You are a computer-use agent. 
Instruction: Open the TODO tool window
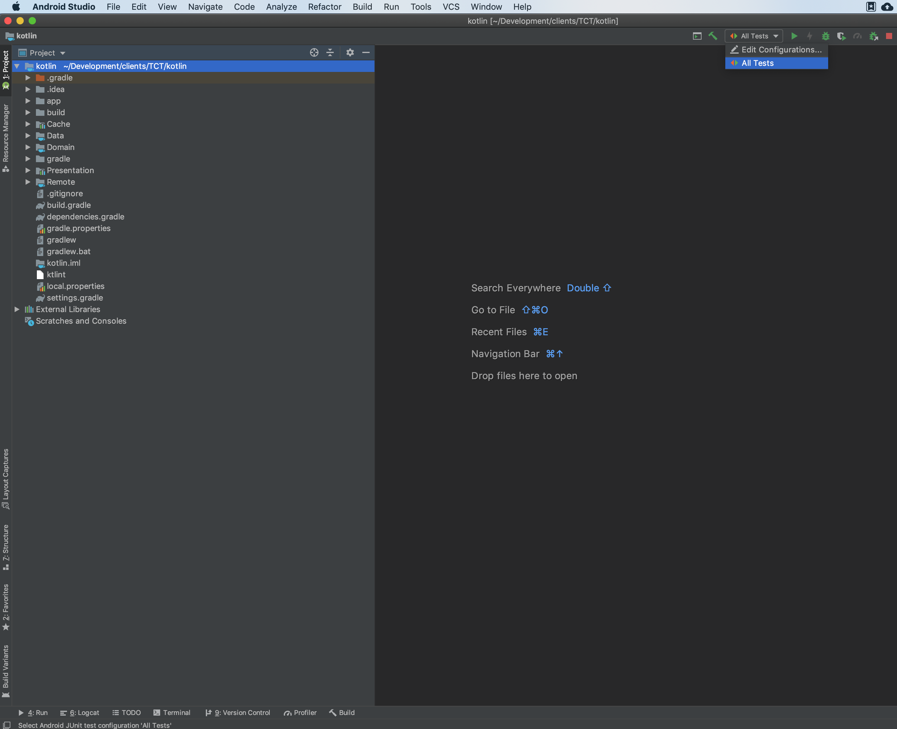point(127,713)
